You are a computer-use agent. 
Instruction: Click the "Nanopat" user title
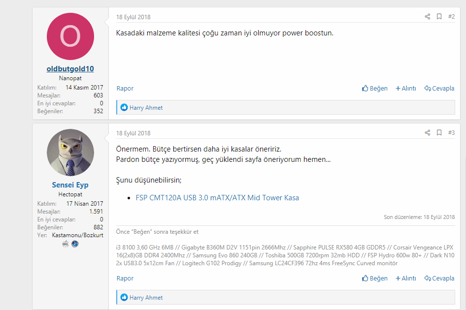point(70,78)
